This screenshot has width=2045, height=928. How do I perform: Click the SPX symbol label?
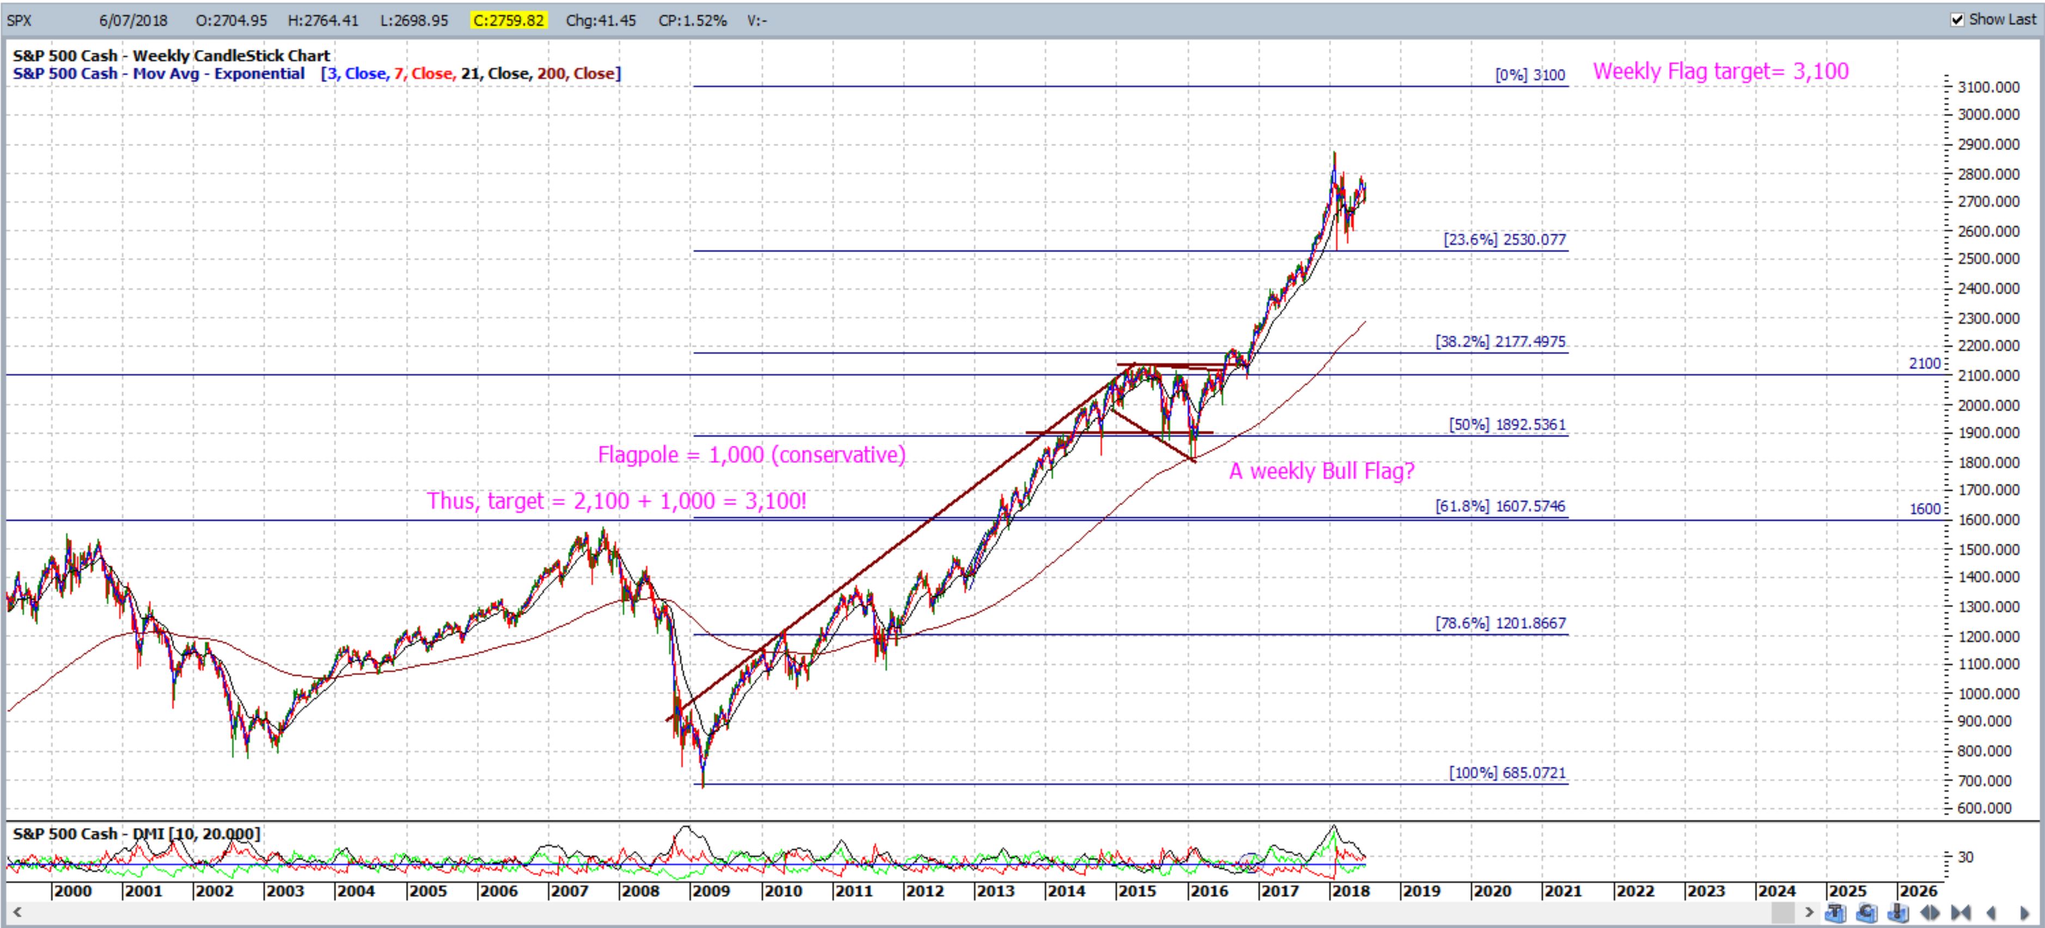point(19,21)
